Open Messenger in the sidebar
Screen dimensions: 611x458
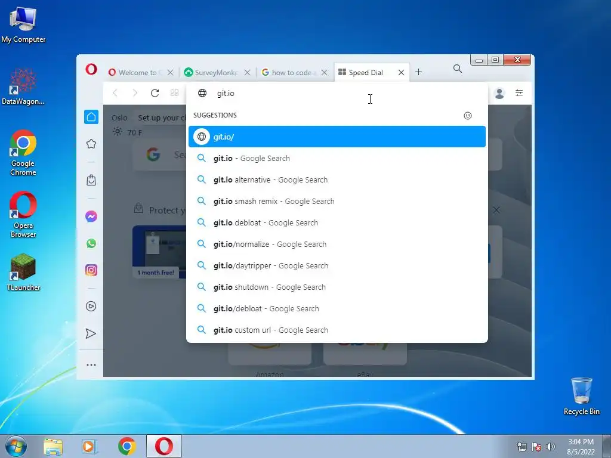(x=91, y=216)
